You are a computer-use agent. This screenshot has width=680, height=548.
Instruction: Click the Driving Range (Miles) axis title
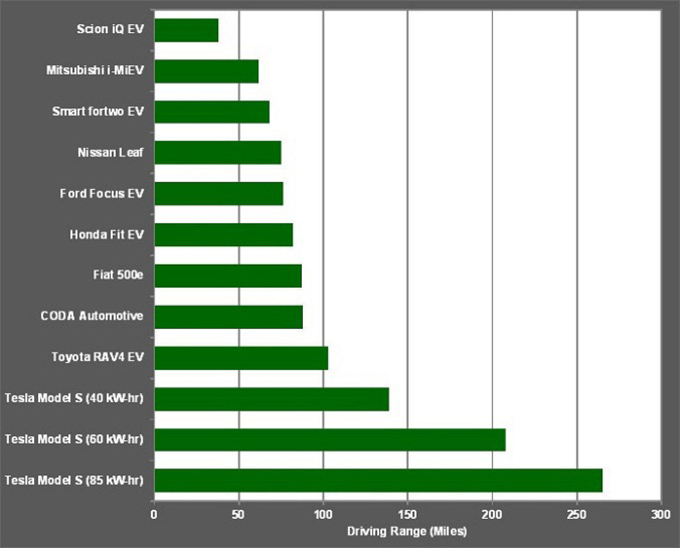click(407, 531)
